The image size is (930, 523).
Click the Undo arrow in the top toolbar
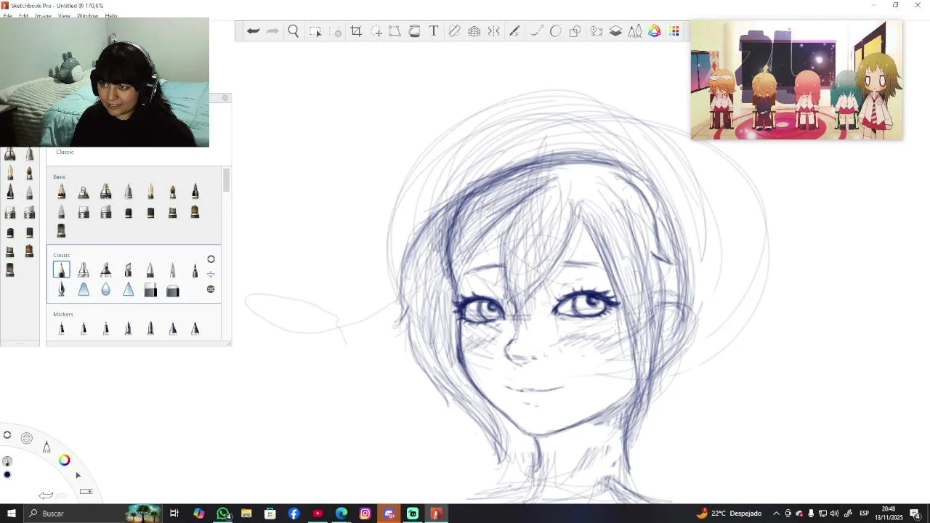click(253, 31)
